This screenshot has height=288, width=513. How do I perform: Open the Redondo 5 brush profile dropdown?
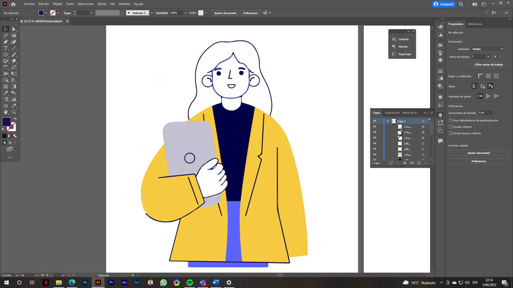[152, 13]
